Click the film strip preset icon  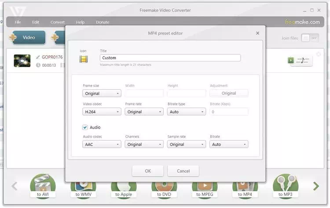[84, 59]
